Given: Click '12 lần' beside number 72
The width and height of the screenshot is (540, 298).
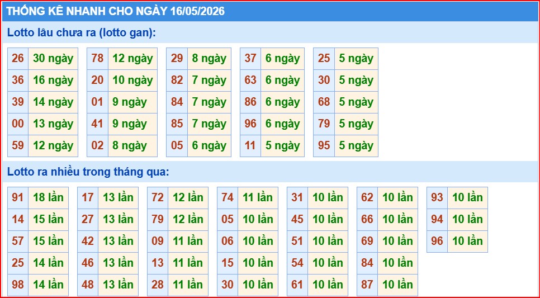Looking at the screenshot, I should point(188,198).
